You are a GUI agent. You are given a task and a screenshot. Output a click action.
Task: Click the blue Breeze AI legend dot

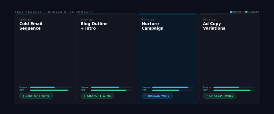click(x=231, y=12)
